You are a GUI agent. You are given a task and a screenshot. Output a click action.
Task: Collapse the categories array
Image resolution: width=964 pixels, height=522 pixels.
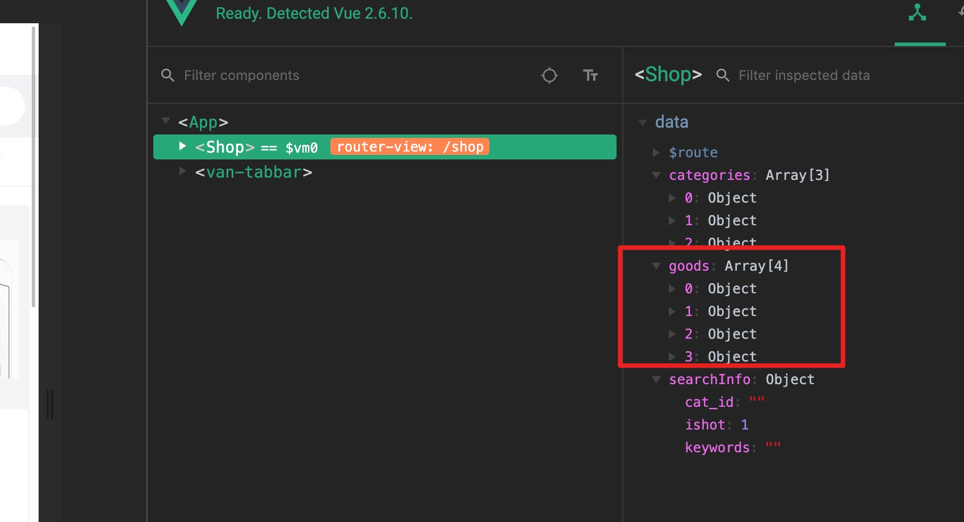click(656, 175)
